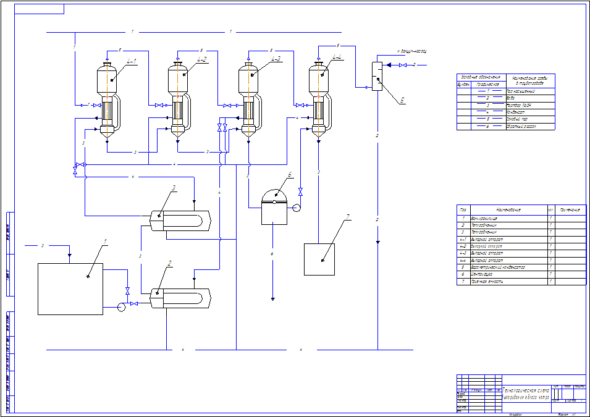The height and width of the screenshot is (417, 590).
Task: Select horizontal valve on condensate header near 4-1
Action: (80, 164)
